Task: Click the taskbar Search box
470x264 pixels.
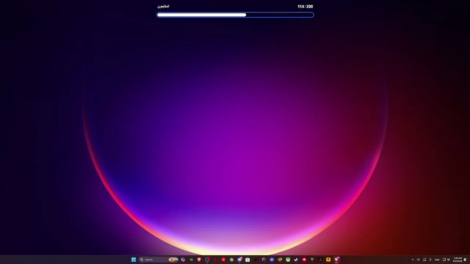Action: tap(158, 260)
